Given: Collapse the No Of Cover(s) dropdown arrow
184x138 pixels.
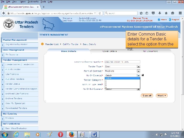Looking at the screenshot, I should click(139, 75).
